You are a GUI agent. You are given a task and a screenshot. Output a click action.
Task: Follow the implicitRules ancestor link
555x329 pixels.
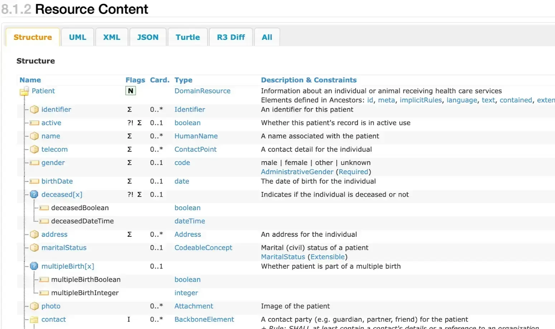point(421,100)
